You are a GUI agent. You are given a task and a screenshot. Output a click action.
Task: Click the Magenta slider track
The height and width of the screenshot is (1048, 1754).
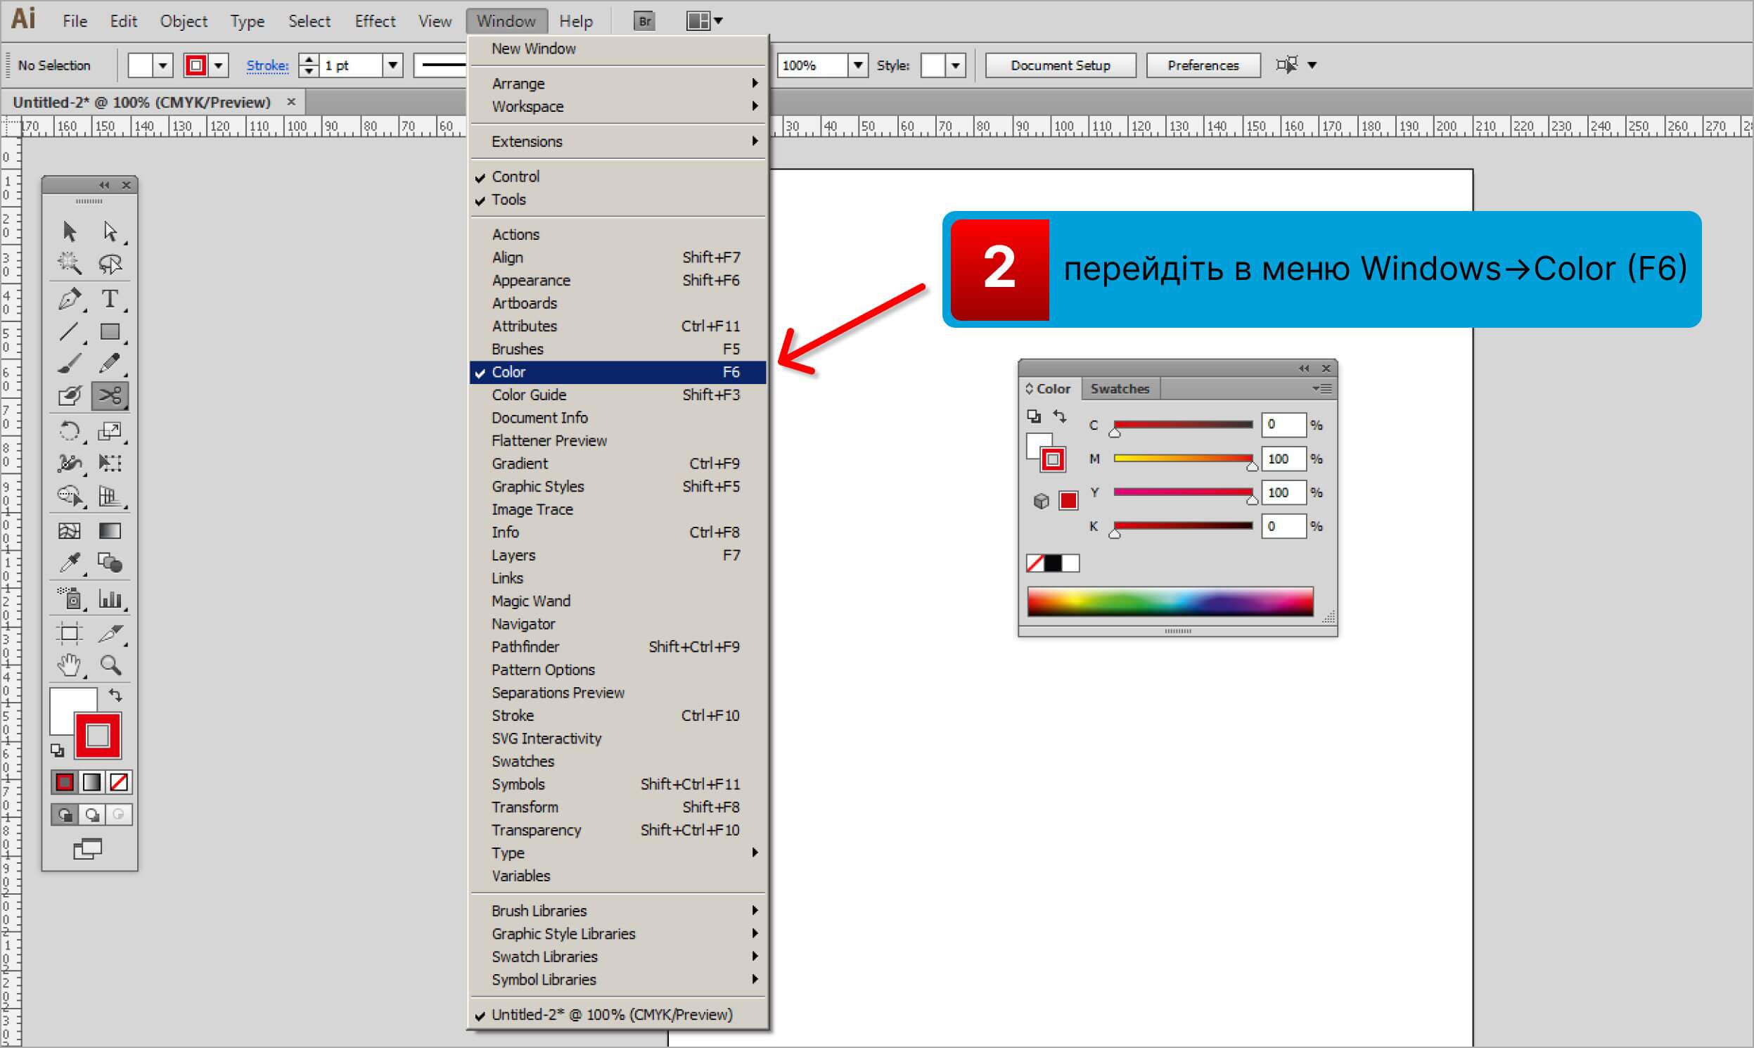tap(1183, 459)
